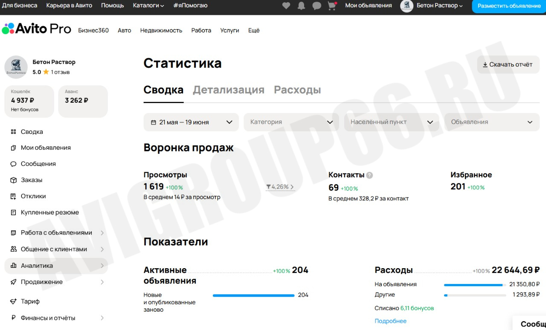Click the Отклики icon in sidebar
546x330 pixels.
pyautogui.click(x=13, y=196)
